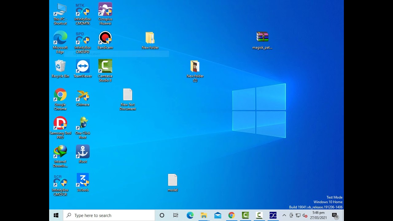The image size is (393, 221).
Task: Open Task View on taskbar
Action: [176, 215]
